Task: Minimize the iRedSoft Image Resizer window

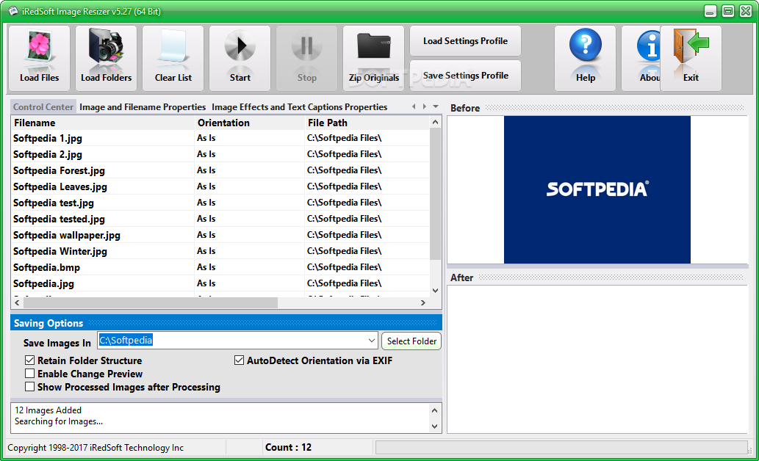Action: click(x=710, y=11)
